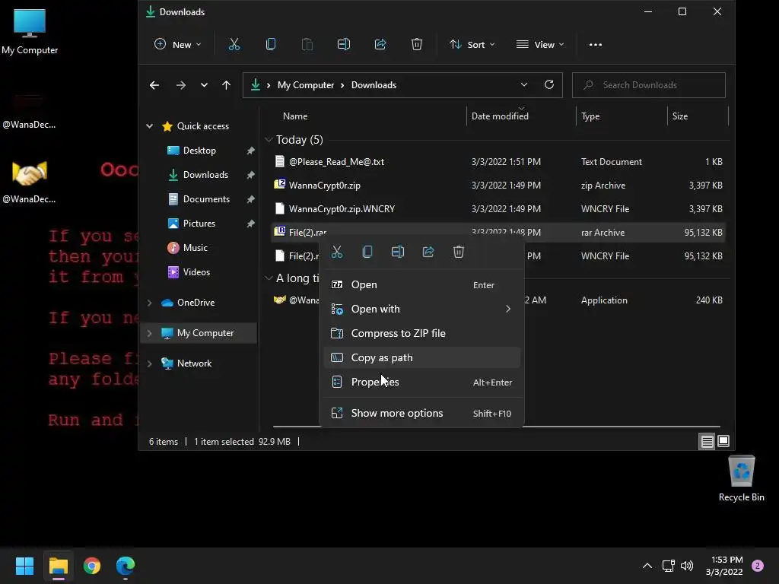The image size is (779, 584).
Task: Select My Computer in navigation pane
Action: click(x=199, y=333)
